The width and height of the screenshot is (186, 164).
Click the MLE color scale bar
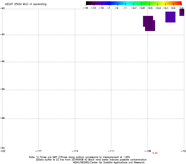134,3
